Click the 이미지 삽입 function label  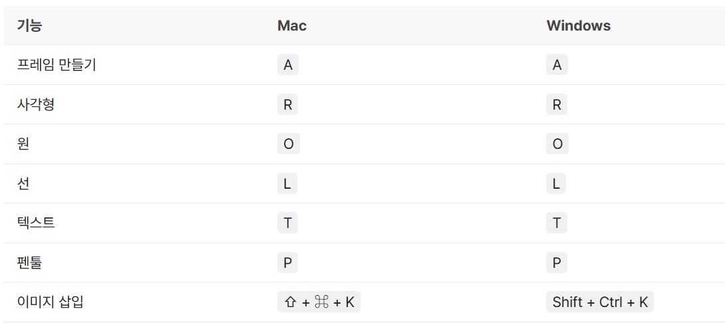[51, 302]
